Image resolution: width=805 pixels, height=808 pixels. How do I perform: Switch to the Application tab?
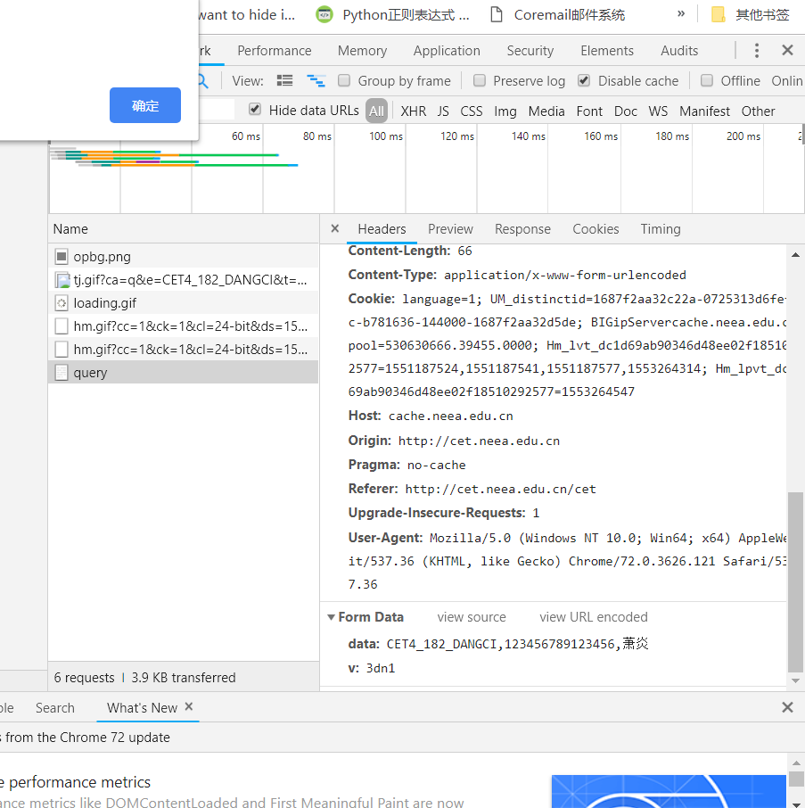tap(447, 51)
